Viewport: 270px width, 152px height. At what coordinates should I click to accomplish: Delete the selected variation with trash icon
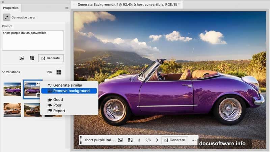point(39,96)
